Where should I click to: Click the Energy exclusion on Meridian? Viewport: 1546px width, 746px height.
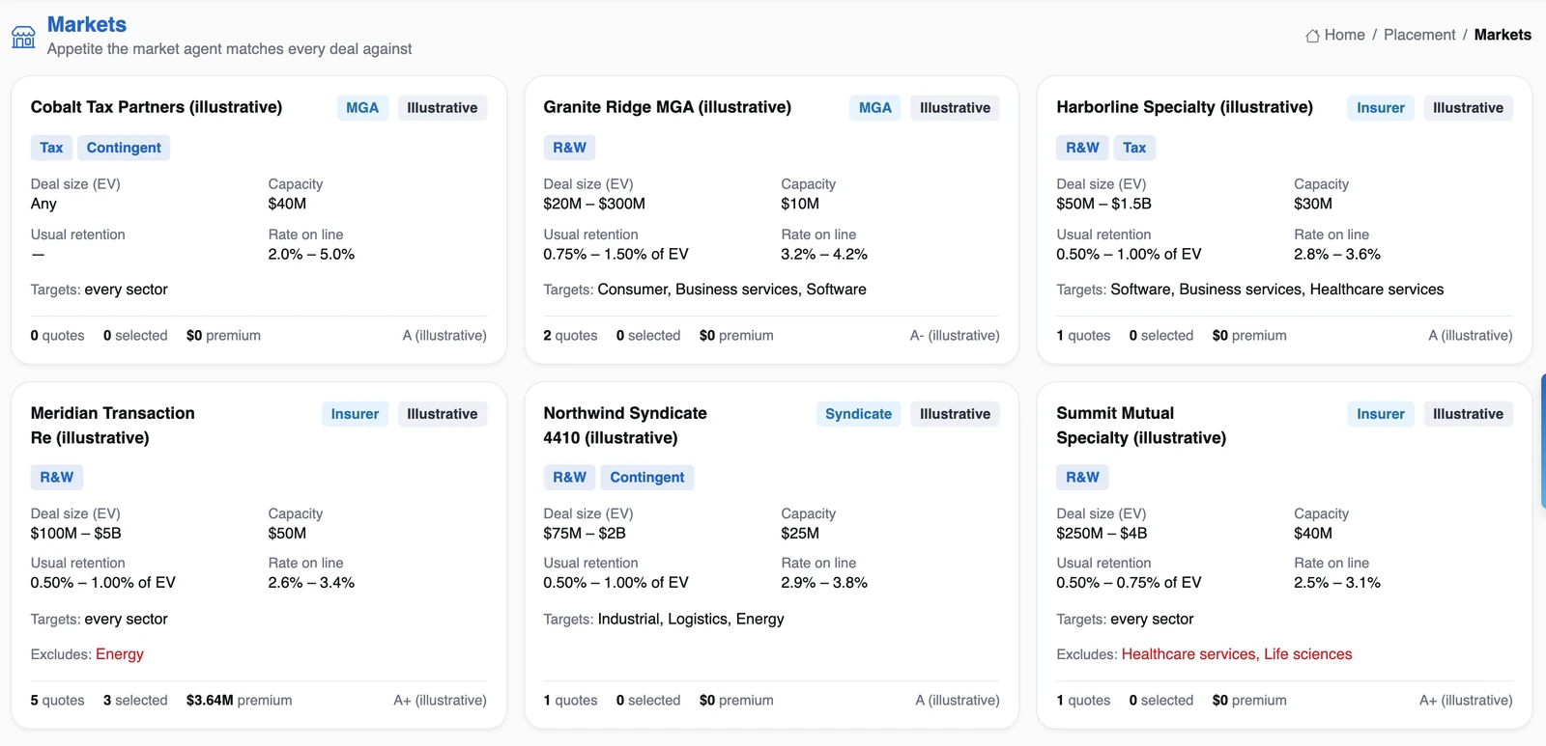pos(120,654)
